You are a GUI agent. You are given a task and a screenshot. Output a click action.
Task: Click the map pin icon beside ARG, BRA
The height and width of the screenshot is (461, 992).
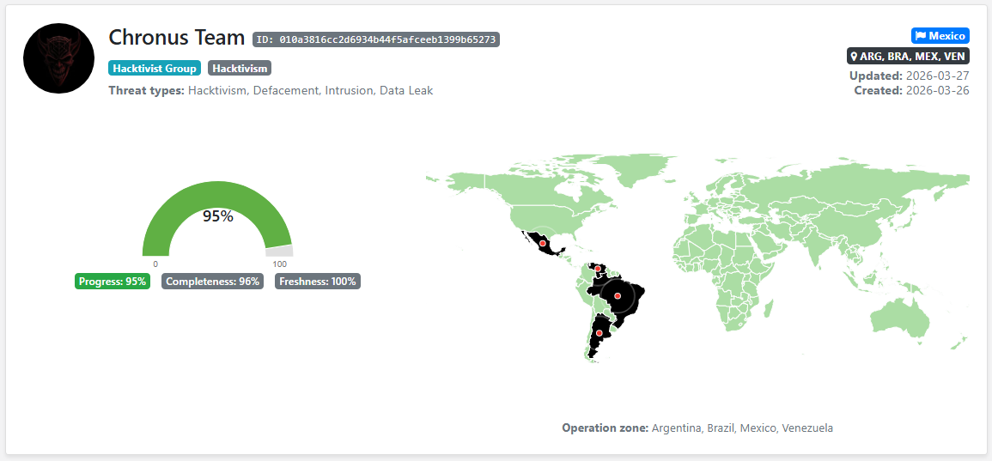[854, 57]
